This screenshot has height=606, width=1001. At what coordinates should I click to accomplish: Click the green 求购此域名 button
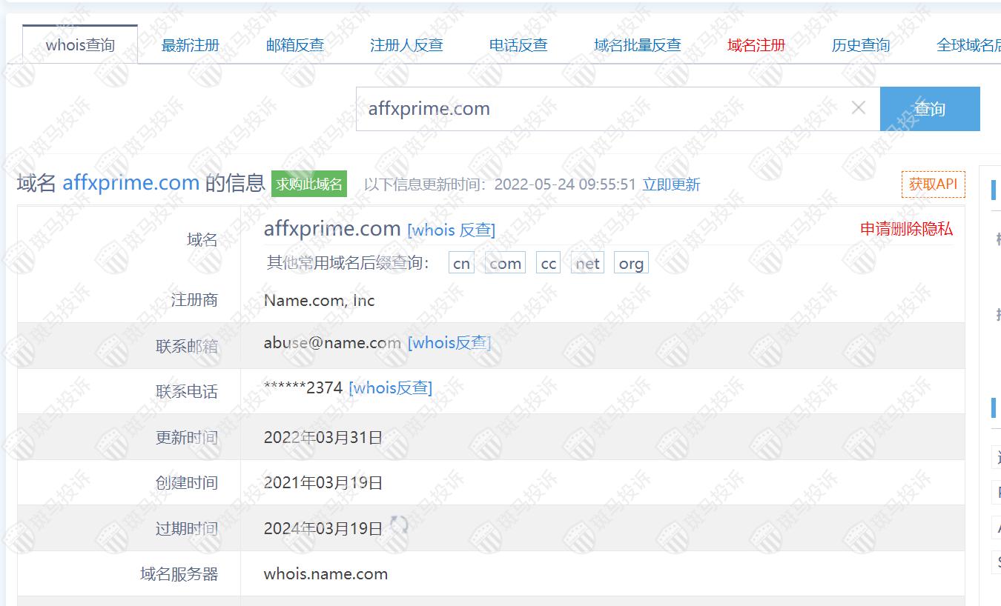[309, 184]
